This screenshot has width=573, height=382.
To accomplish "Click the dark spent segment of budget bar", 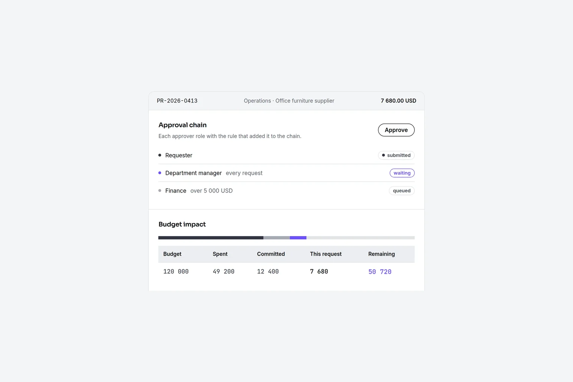I will [x=211, y=238].
